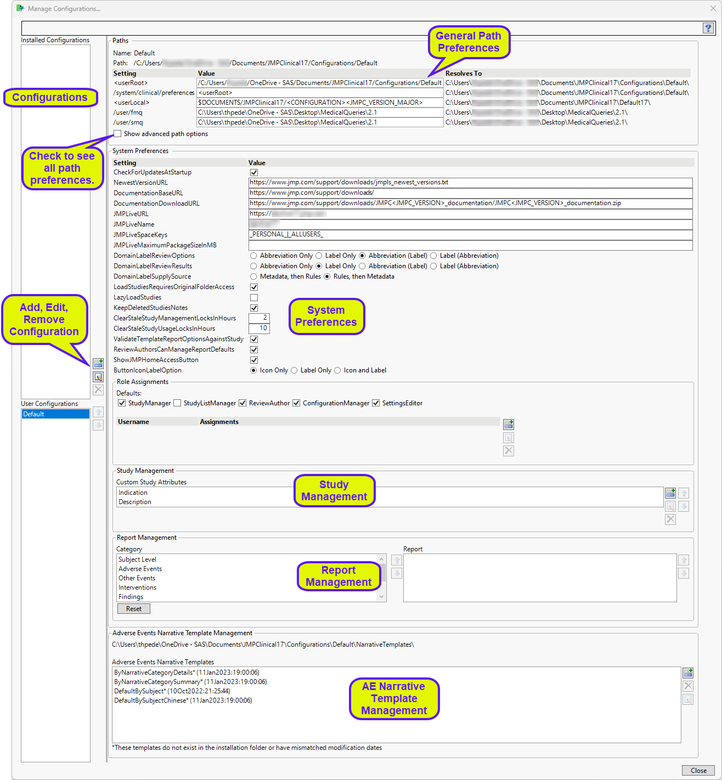Image resolution: width=722 pixels, height=780 pixels.
Task: Uncheck the SettingsEditor default role
Action: [x=376, y=403]
